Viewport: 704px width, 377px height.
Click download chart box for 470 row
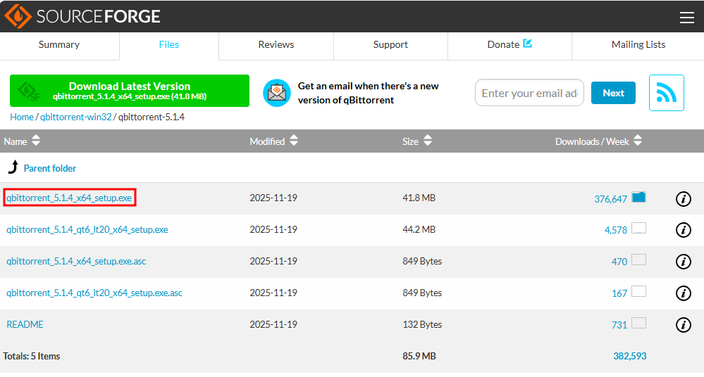click(638, 260)
